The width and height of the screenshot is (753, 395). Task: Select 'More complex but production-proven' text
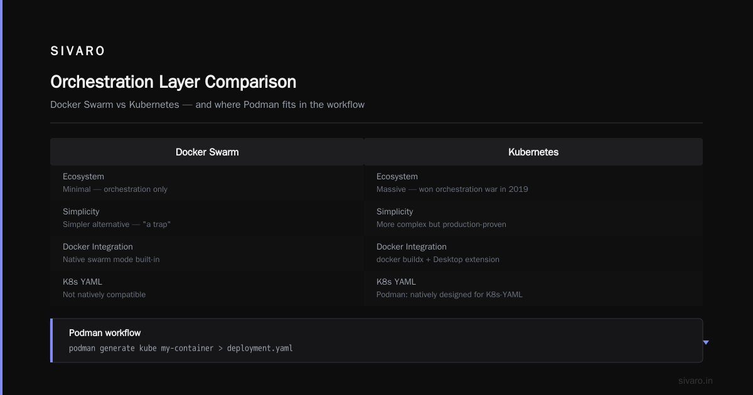pyautogui.click(x=441, y=224)
